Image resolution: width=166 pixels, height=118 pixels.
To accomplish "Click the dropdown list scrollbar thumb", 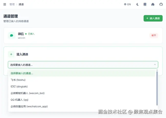I will (x=157, y=88).
